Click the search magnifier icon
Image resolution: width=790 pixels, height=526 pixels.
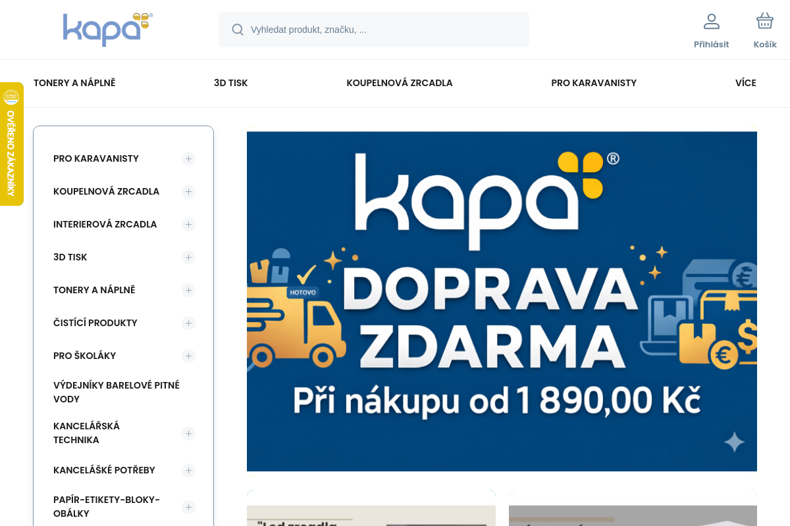pos(238,30)
